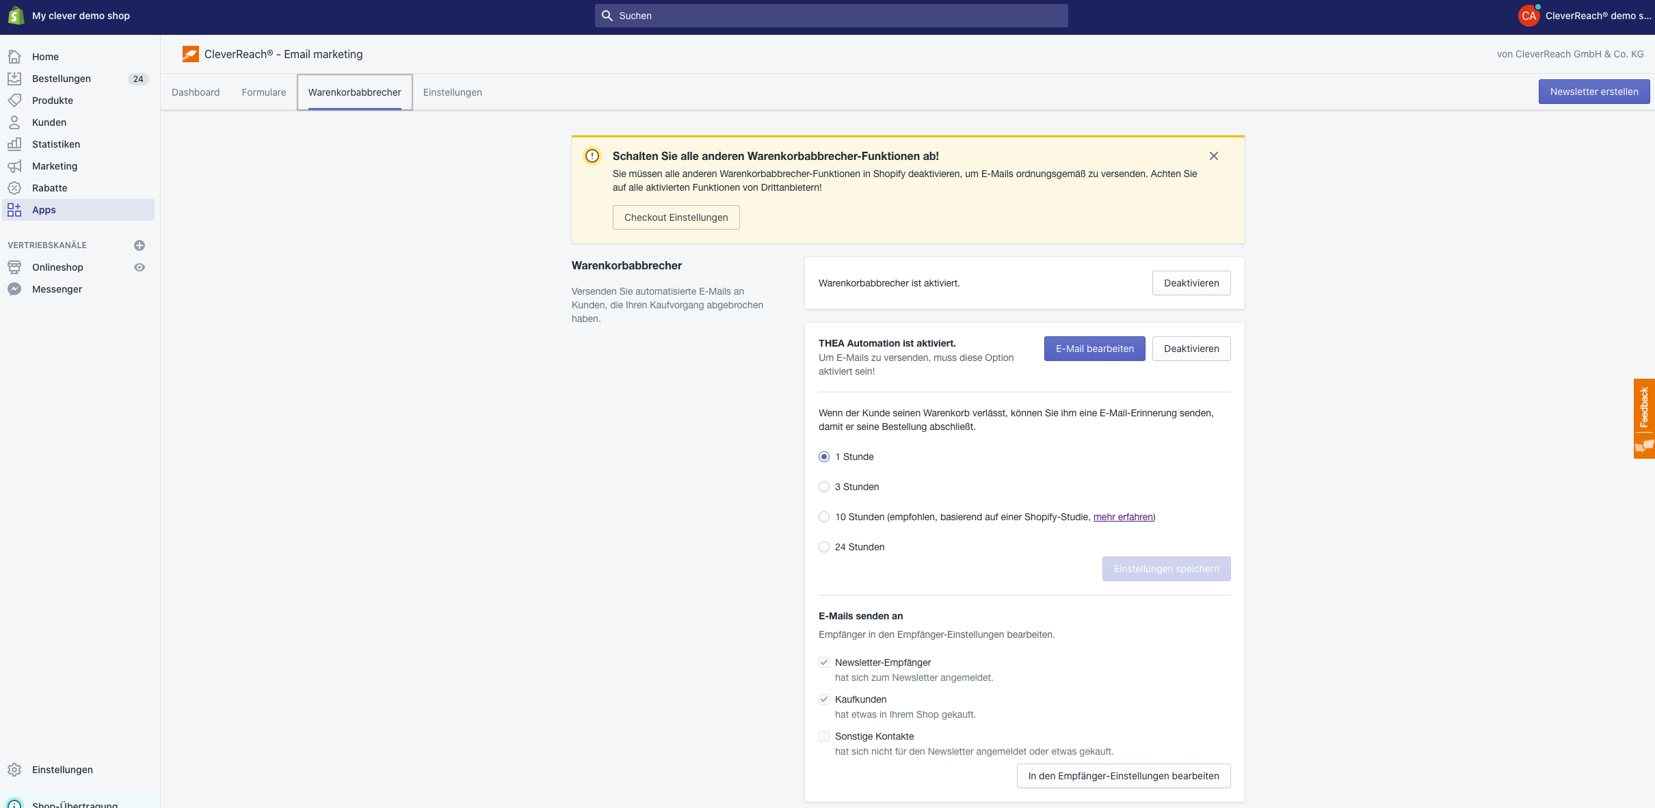Follow the mehr erfahren link
The image size is (1655, 808).
pos(1123,517)
